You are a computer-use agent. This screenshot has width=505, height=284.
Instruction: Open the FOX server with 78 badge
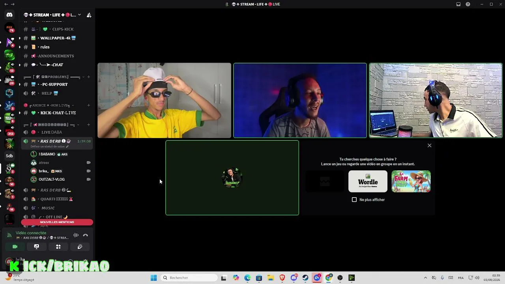click(9, 28)
